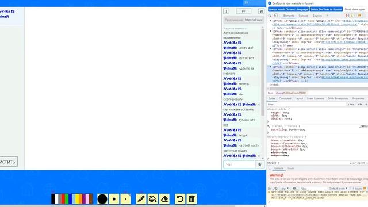The width and height of the screenshot is (368, 207).
Task: Expand the third sandbox iframe node
Action: coord(271,49)
